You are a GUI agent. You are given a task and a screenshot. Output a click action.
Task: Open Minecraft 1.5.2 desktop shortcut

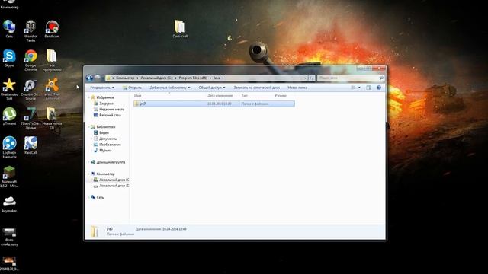point(9,177)
